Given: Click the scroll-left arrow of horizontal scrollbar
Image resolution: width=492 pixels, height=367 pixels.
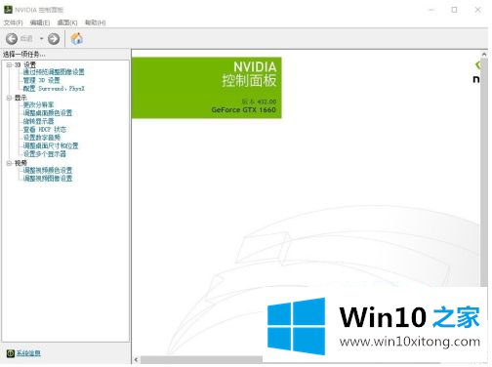Looking at the screenshot, I should point(136,359).
